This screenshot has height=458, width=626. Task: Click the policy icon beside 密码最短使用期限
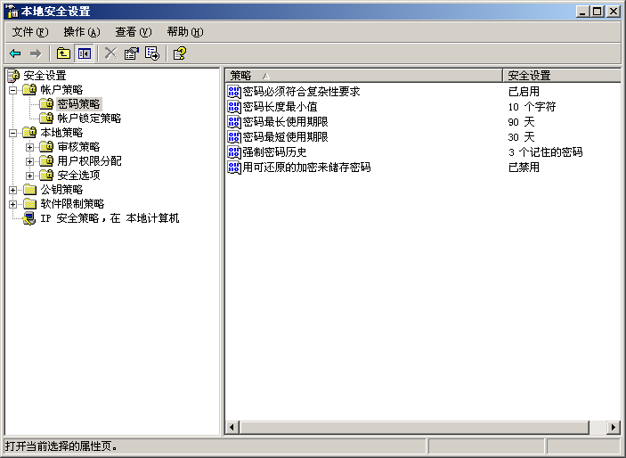click(234, 137)
